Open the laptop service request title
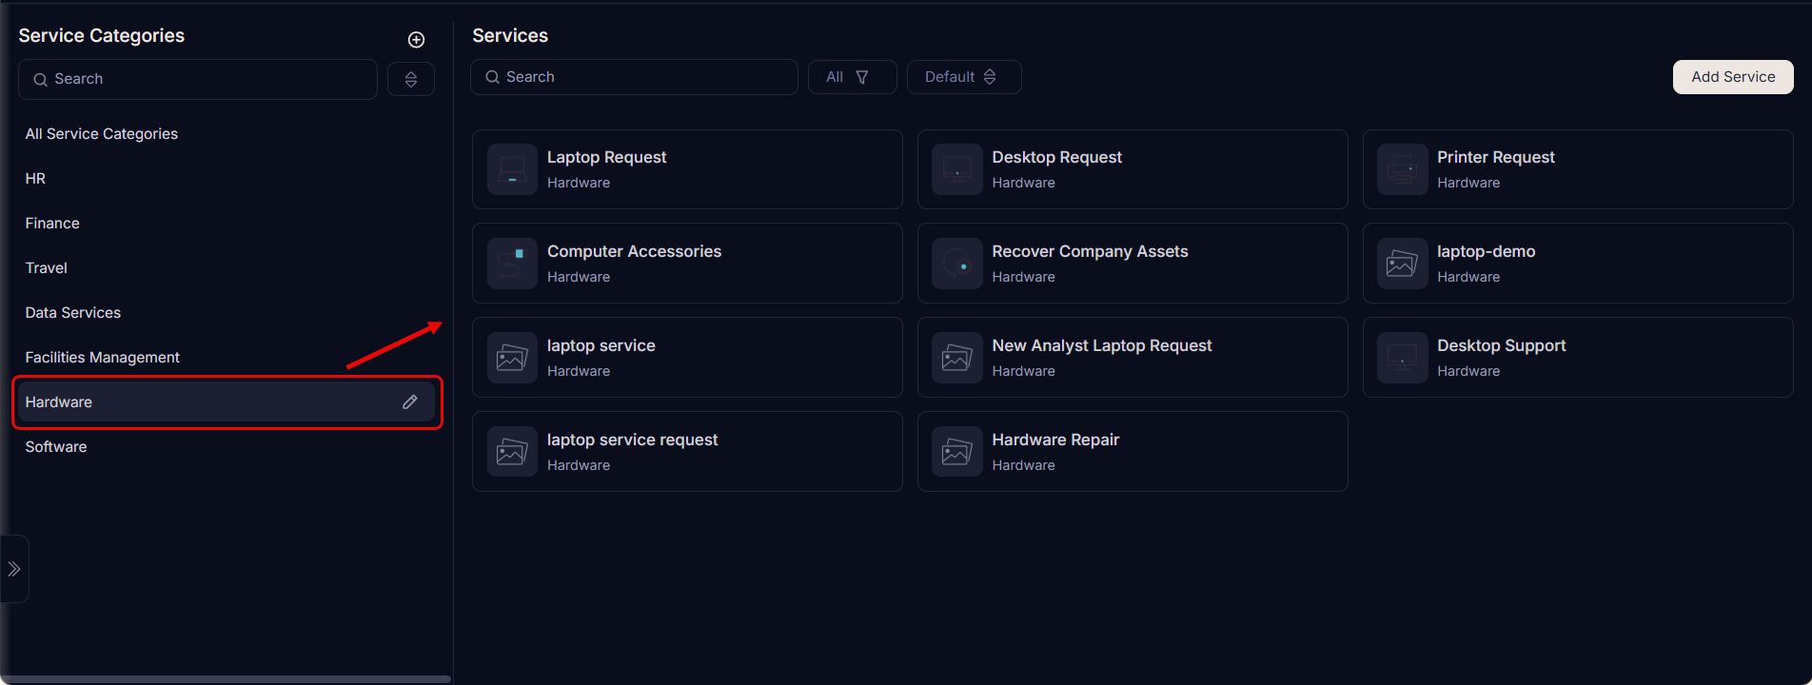 point(633,440)
